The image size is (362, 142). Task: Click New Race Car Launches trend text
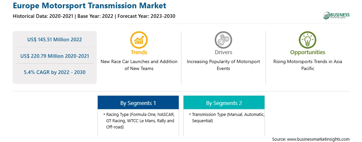(x=139, y=65)
